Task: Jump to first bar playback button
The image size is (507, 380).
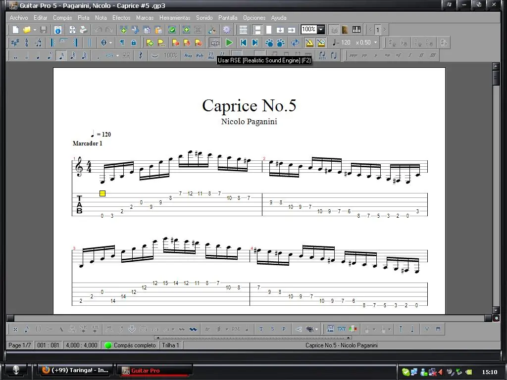Action: click(x=244, y=43)
